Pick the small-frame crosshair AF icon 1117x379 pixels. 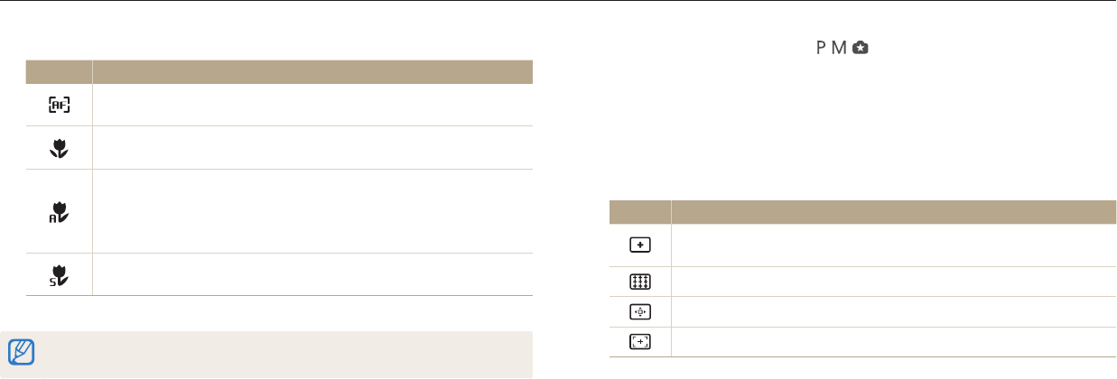point(639,312)
